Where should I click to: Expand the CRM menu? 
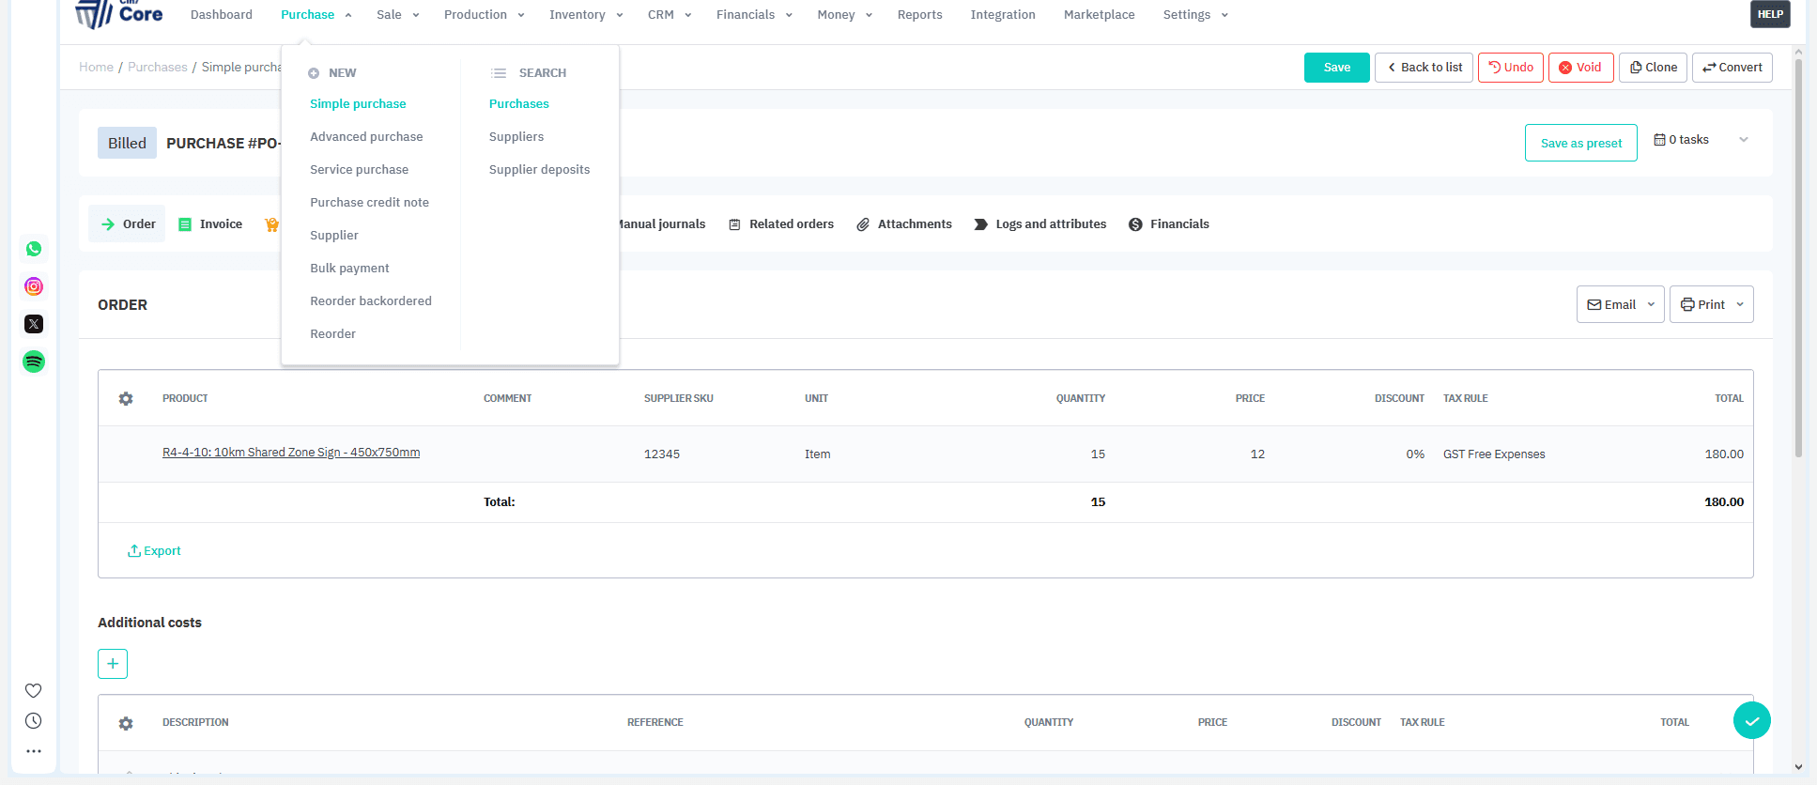(x=670, y=15)
